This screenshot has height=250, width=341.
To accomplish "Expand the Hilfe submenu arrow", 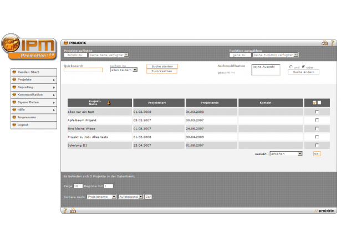I will click(x=54, y=110).
